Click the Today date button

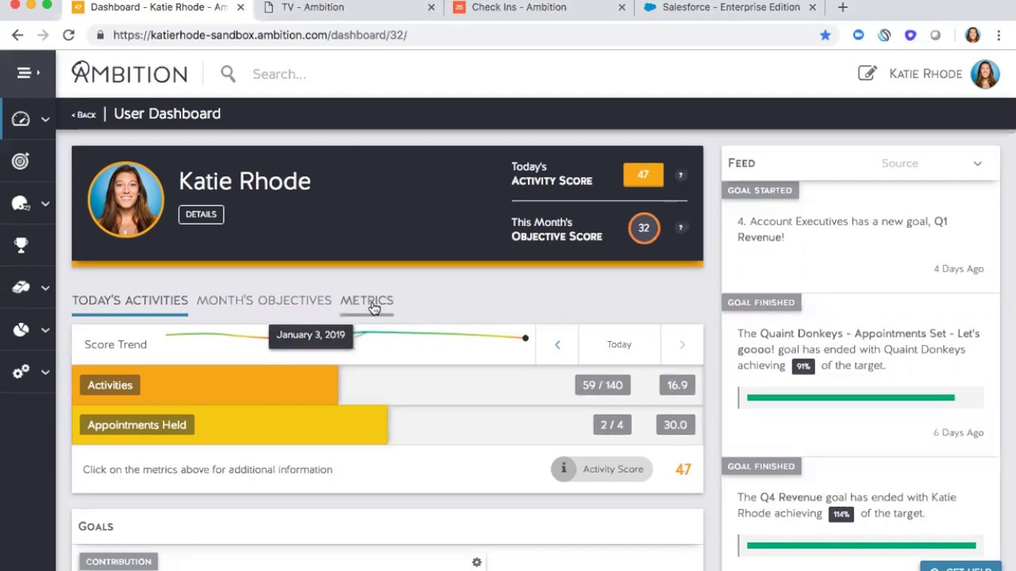tap(619, 344)
